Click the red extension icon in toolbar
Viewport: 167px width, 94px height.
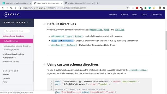click(137, 8)
